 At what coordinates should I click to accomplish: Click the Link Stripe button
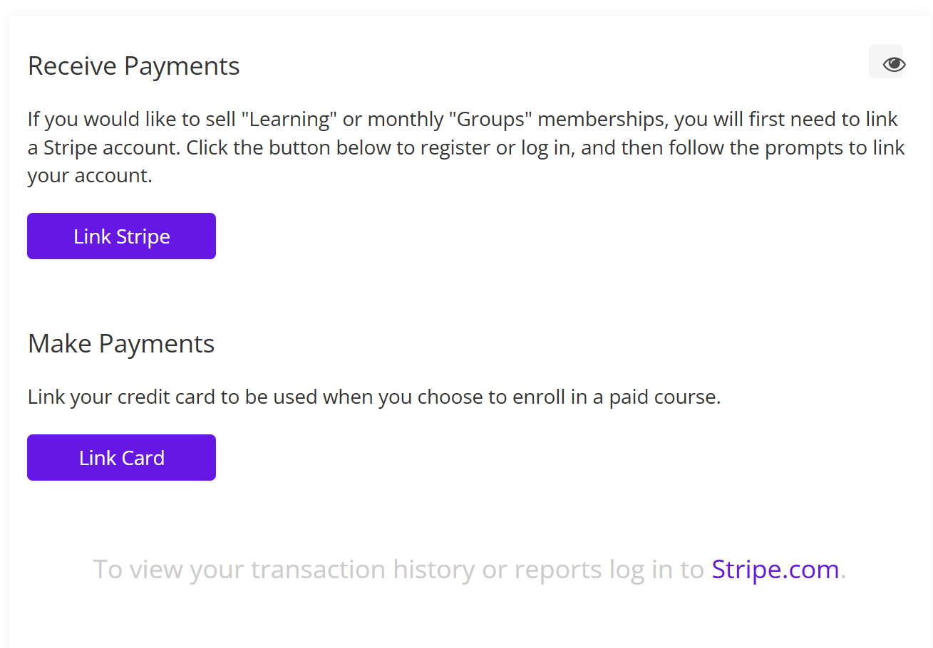tap(121, 236)
